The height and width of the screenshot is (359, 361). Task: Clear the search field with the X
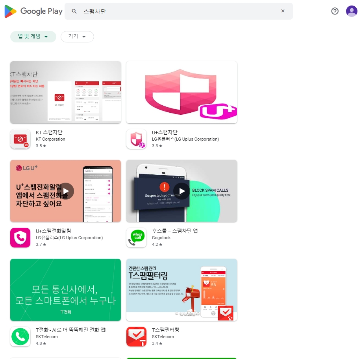(x=283, y=11)
